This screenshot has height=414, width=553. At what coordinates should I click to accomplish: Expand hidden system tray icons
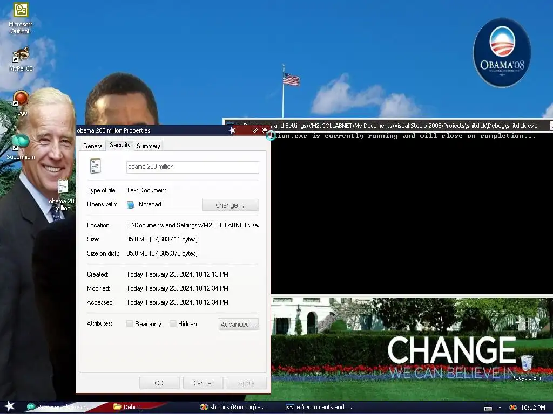tap(500, 408)
